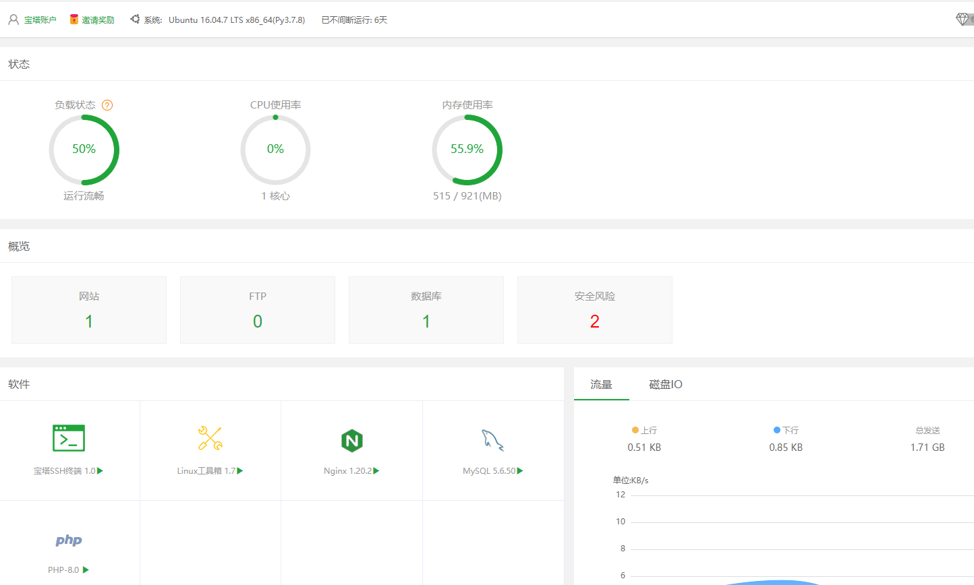Open the 安全风险 overview card

tap(595, 310)
